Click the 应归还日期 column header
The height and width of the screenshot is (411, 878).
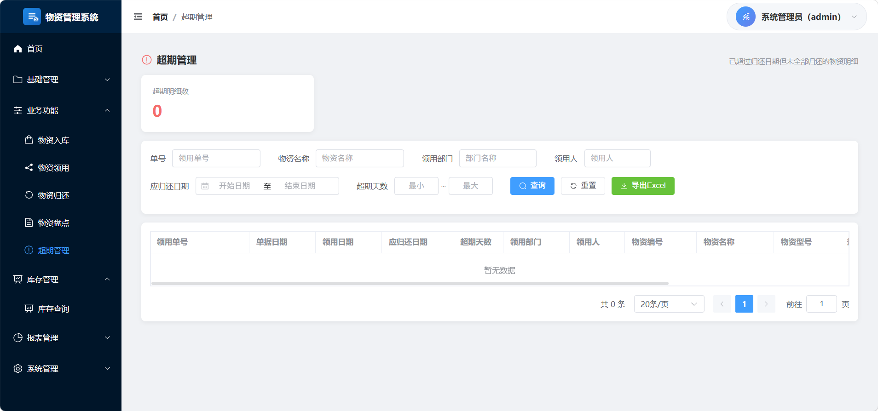pyautogui.click(x=415, y=242)
